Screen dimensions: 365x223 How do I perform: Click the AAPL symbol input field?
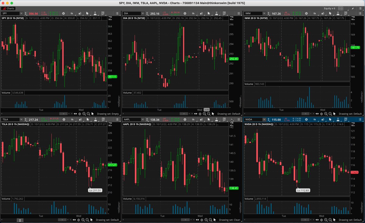(x=131, y=120)
